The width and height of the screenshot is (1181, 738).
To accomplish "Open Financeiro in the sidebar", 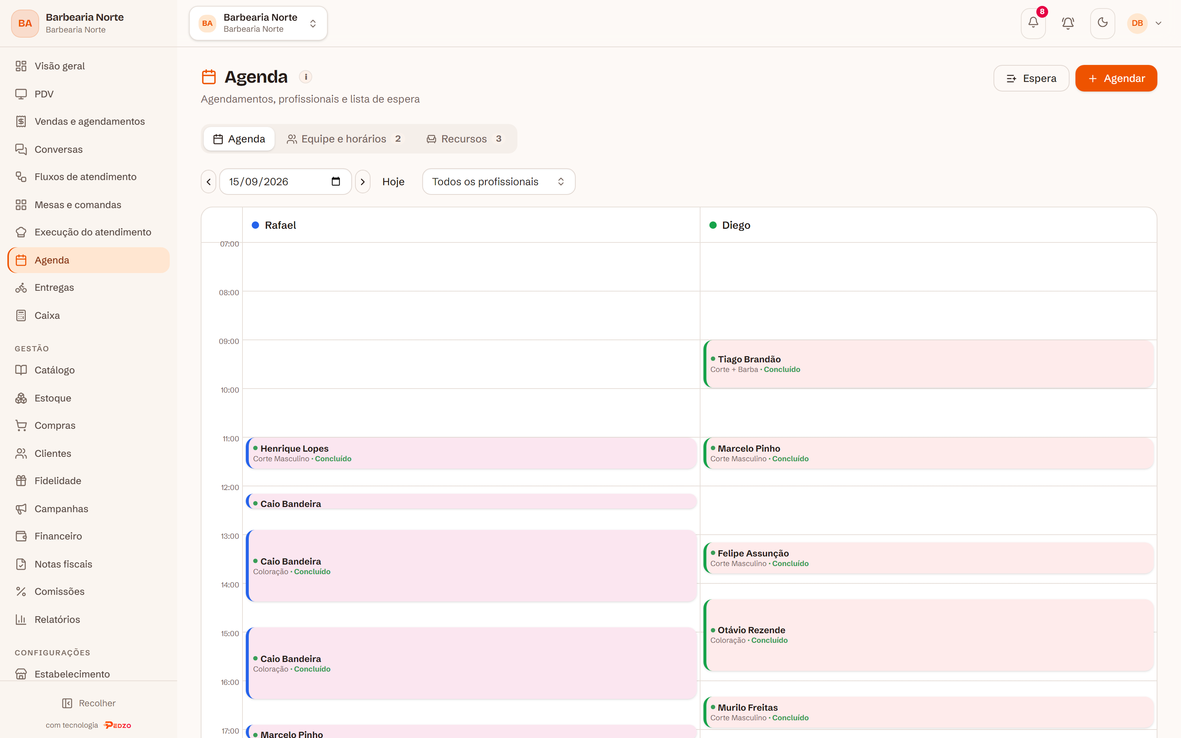I will pos(88,536).
